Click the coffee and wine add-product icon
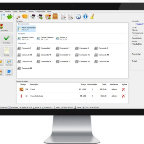The width and height of the screenshot is (144, 144). pos(48,17)
